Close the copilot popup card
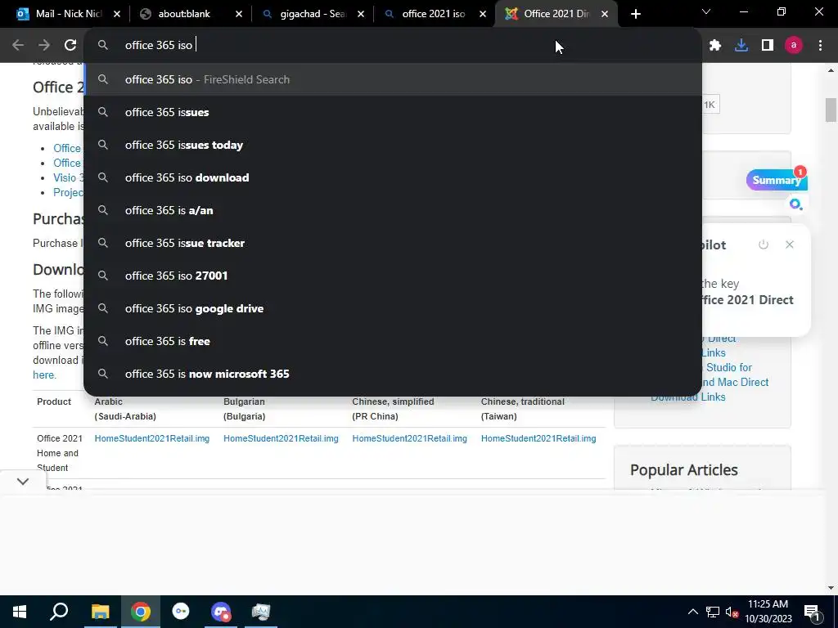Image resolution: width=838 pixels, height=628 pixels. pos(790,244)
